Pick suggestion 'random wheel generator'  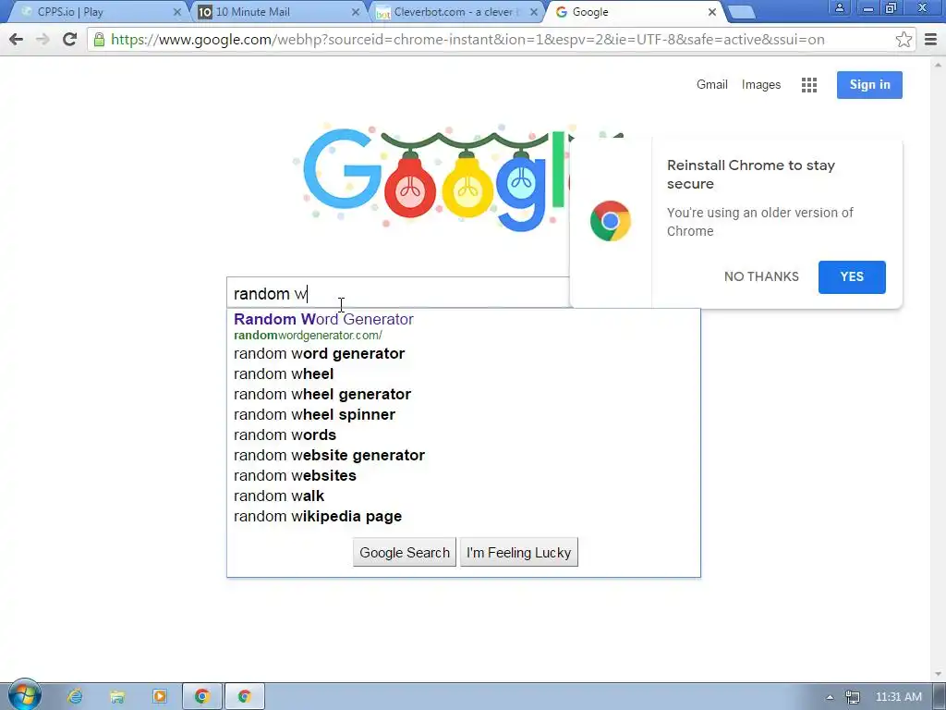tap(464, 394)
